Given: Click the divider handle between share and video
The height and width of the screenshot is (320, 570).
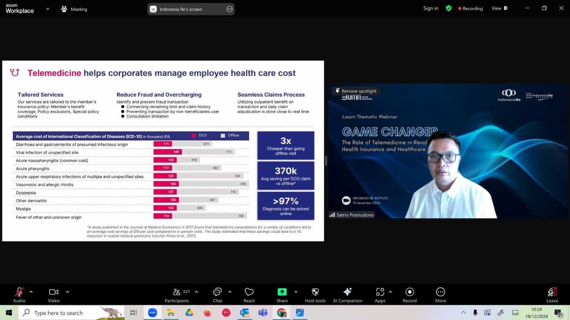Looking at the screenshot, I should click(x=326, y=161).
